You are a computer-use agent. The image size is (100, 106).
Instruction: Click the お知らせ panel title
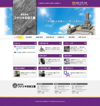point(17,43)
